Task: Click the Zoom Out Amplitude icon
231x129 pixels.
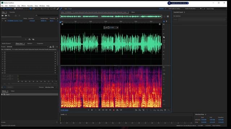Action: point(140,110)
